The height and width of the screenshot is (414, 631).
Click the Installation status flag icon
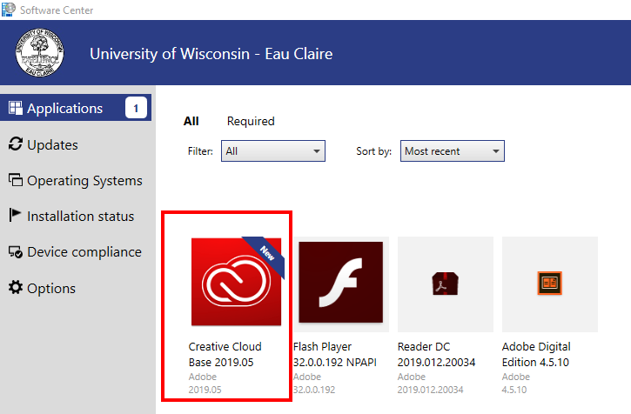point(15,216)
